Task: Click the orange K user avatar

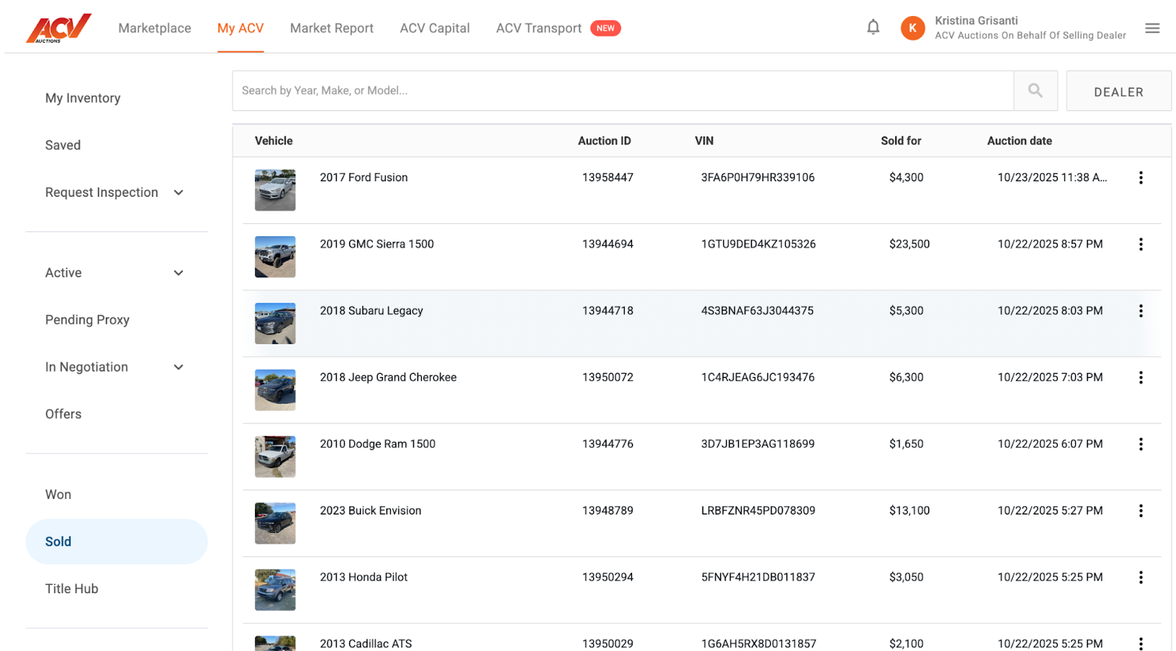Action: pyautogui.click(x=913, y=28)
